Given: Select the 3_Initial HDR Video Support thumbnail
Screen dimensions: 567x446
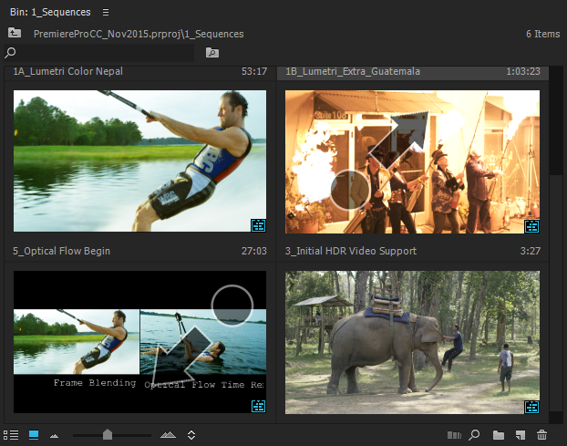Looking at the screenshot, I should click(x=412, y=342).
